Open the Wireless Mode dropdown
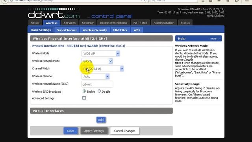The width and height of the screenshot is (252, 142). pyautogui.click(x=101, y=54)
